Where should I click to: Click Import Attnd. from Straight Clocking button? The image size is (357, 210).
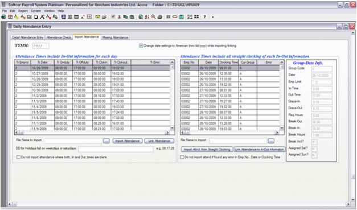click(207, 149)
